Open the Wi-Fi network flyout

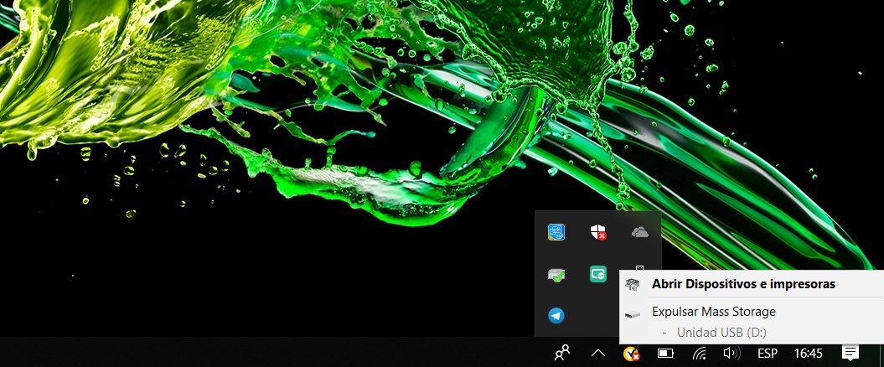699,353
